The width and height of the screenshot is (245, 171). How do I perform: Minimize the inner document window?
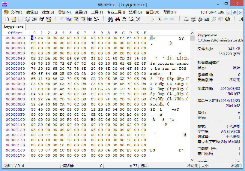229,12
